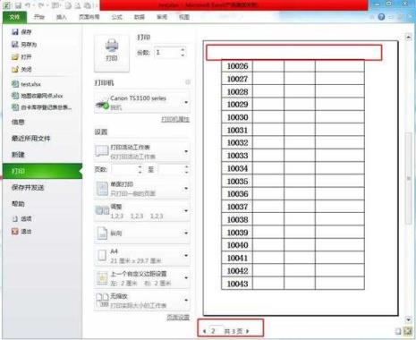The width and height of the screenshot is (416, 340).
Task: Switch to the 插入 (Insert) ribbon tab
Action: pos(62,17)
